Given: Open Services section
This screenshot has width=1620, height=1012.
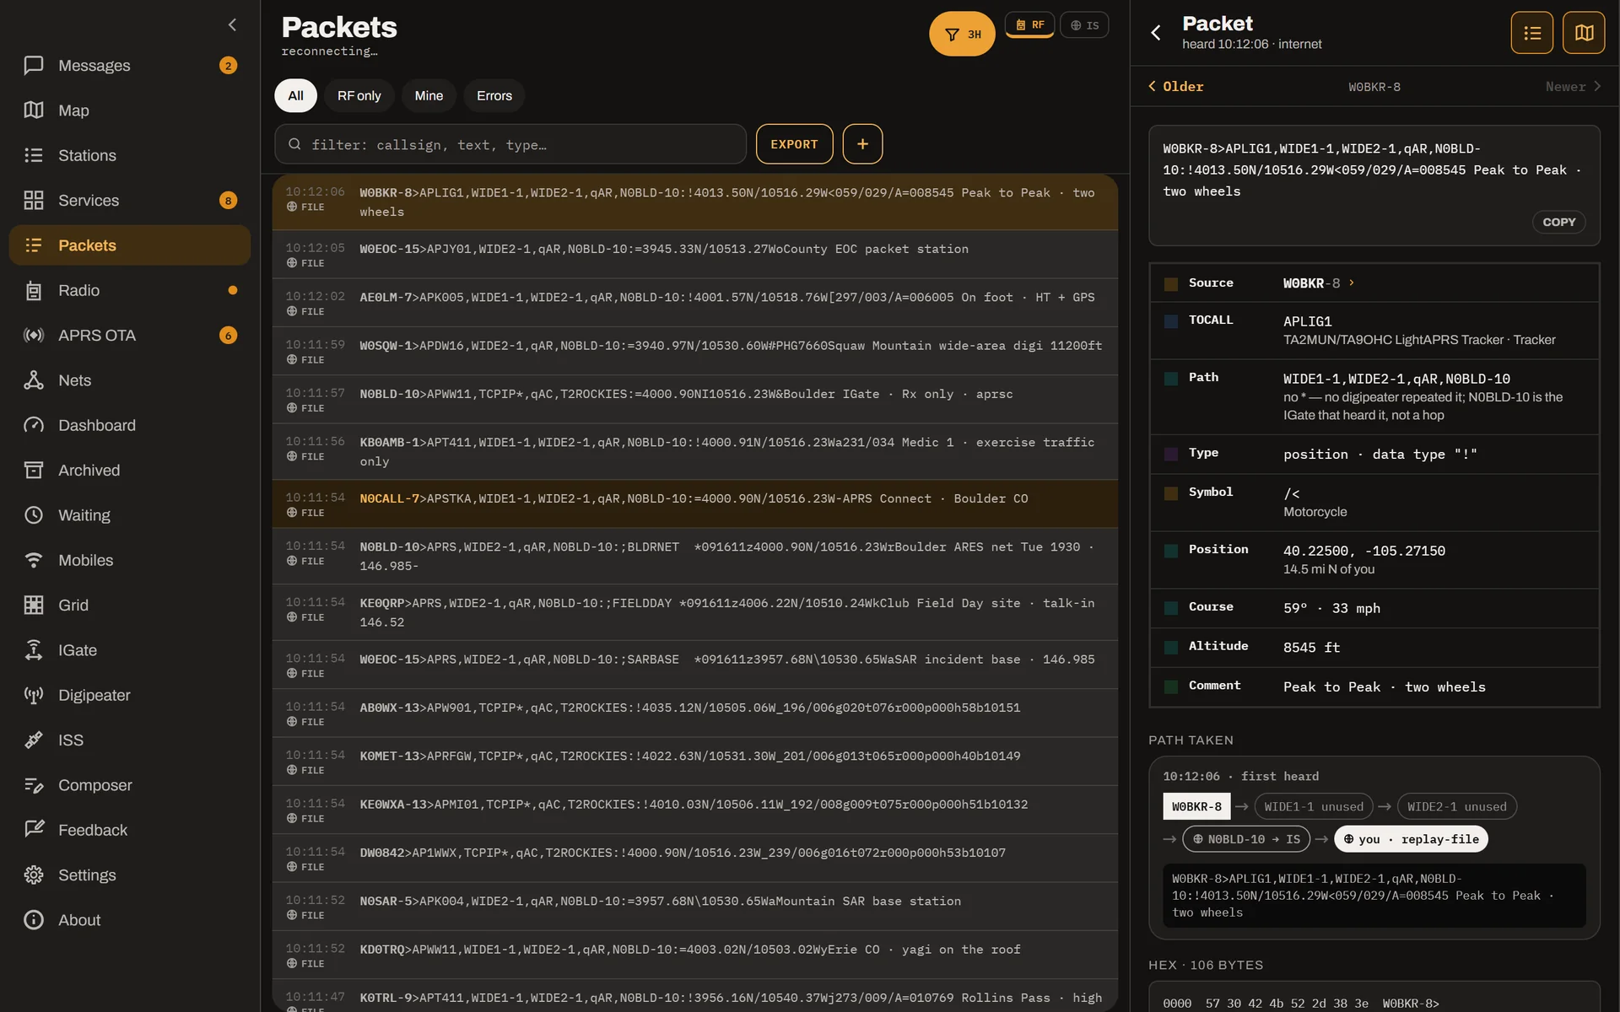Looking at the screenshot, I should pyautogui.click(x=129, y=201).
